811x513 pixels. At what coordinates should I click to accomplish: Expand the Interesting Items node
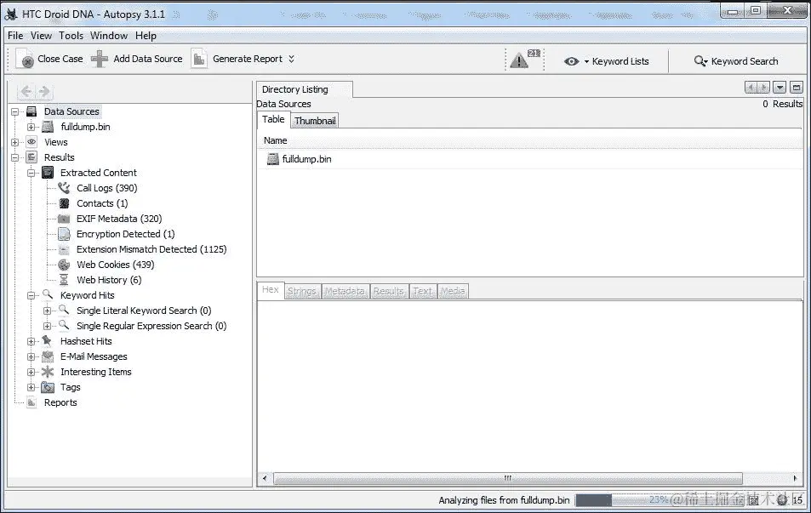(x=31, y=372)
